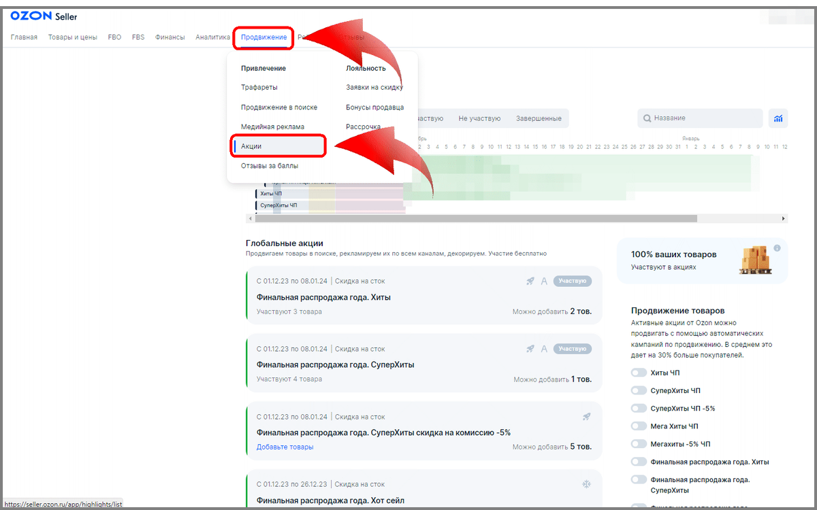
Task: Click the horizontal timeline scrollbar thumb
Action: point(477,219)
